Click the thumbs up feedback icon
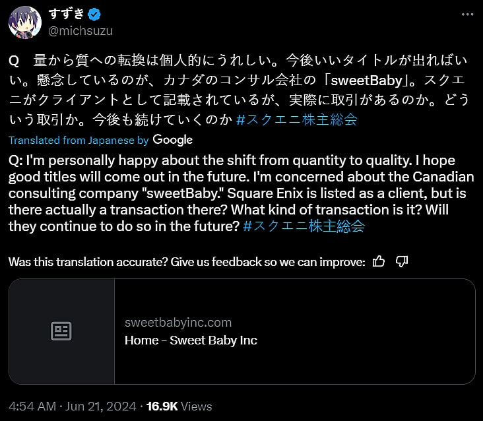This screenshot has height=421, width=483. (x=379, y=261)
